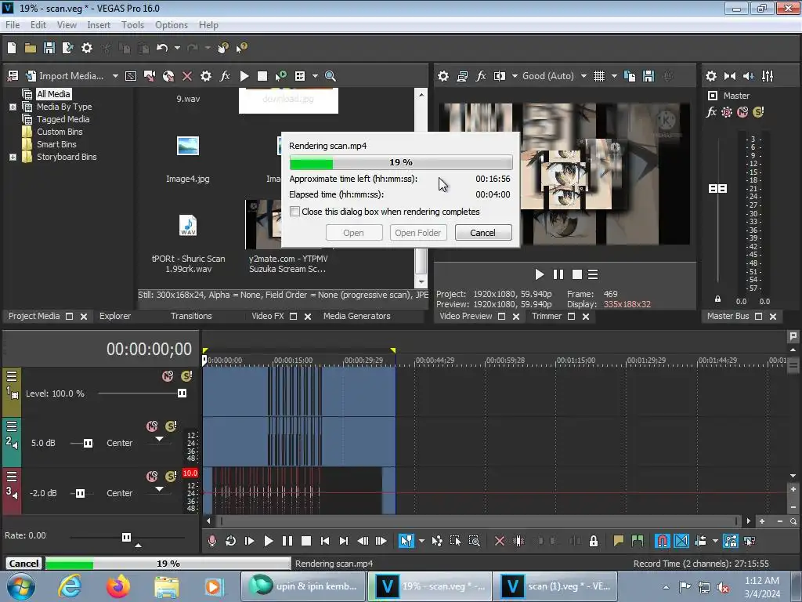Viewport: 802px width, 602px height.
Task: Click the Lock Event padlock icon
Action: coord(594,541)
